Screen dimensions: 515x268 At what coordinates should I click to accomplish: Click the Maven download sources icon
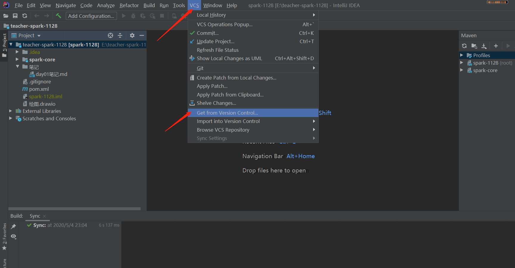pyautogui.click(x=484, y=46)
